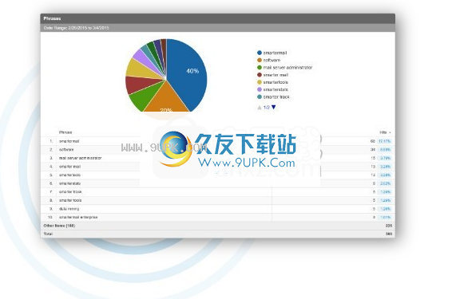Click the teal smarter track legend dot
This screenshot has height=299, width=460.
pos(260,96)
